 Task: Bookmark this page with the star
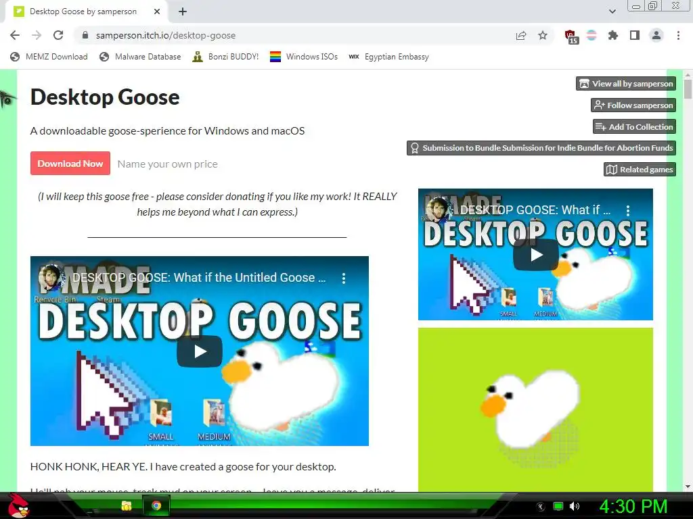point(543,35)
